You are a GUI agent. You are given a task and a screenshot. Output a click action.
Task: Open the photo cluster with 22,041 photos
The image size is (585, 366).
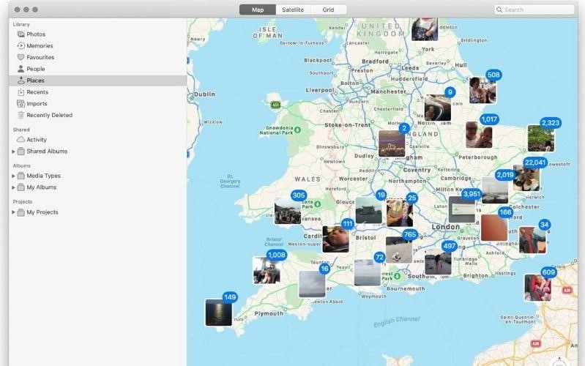tap(526, 178)
